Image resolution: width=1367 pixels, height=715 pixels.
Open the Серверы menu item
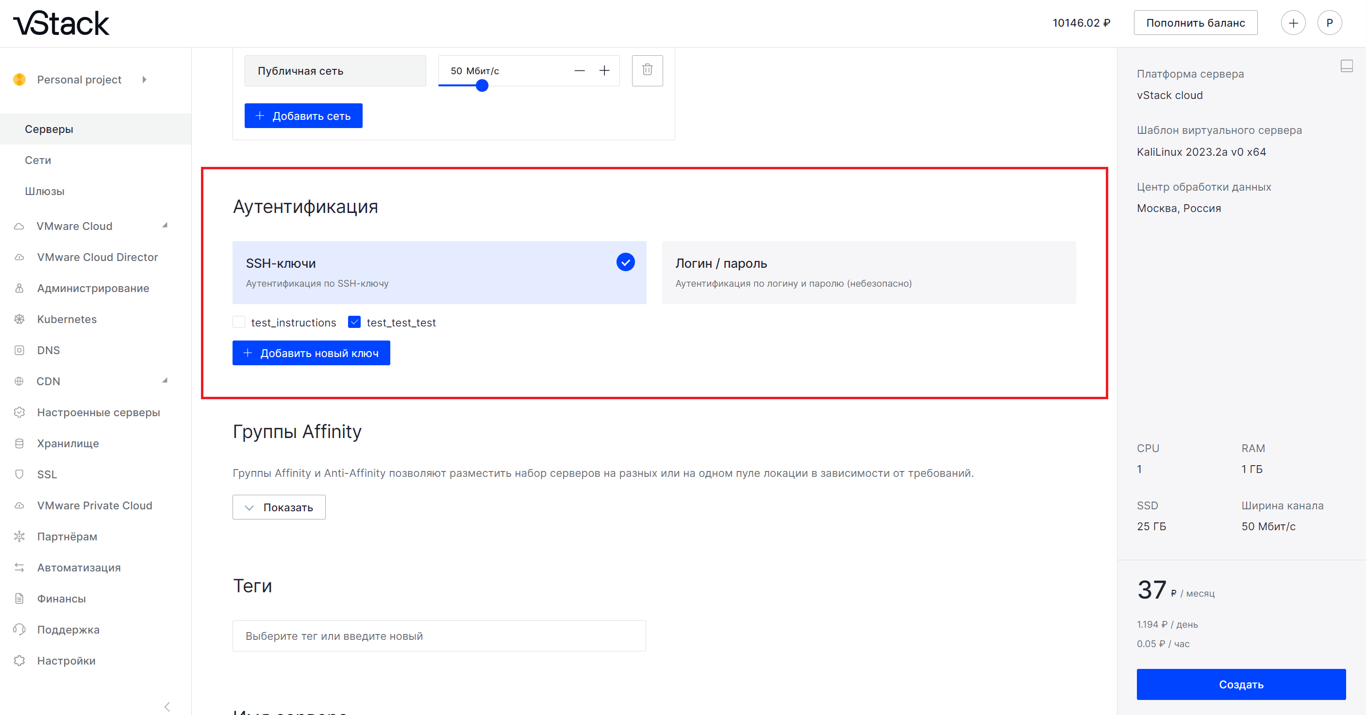96,129
